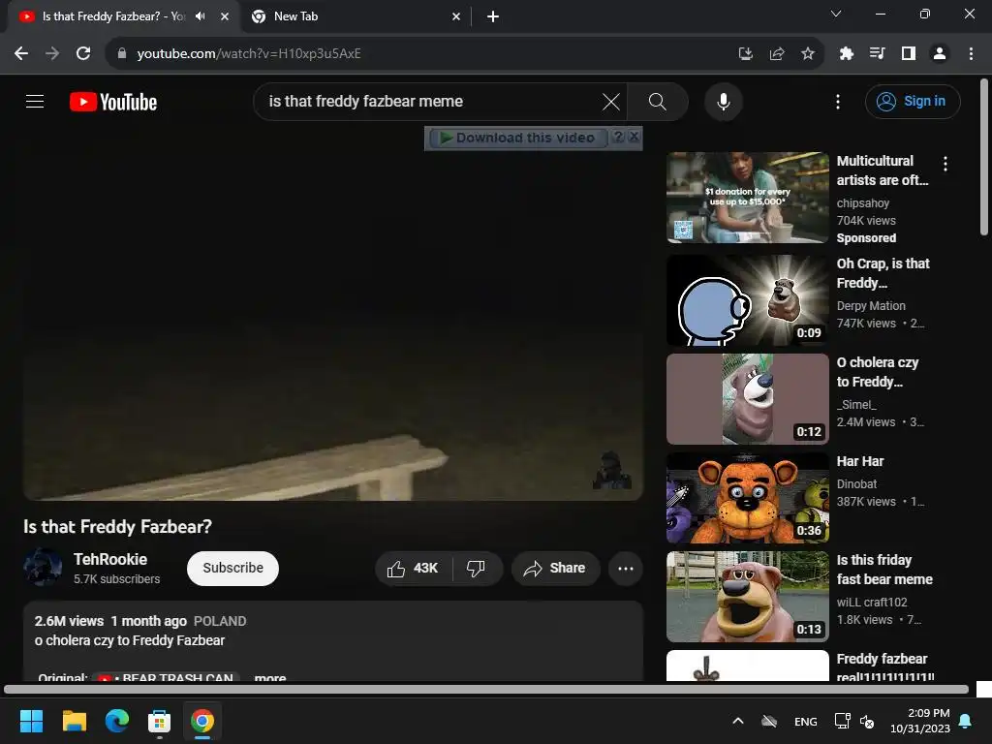The height and width of the screenshot is (744, 992).
Task: Subscribe to TehRookie
Action: point(232,568)
